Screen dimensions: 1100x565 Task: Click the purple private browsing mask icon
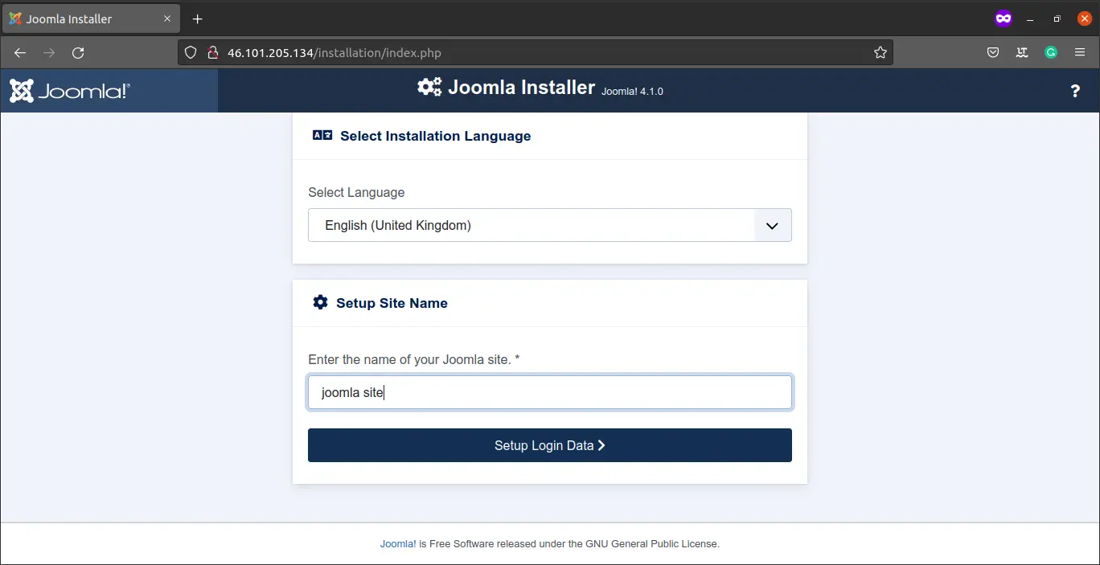tap(1004, 18)
